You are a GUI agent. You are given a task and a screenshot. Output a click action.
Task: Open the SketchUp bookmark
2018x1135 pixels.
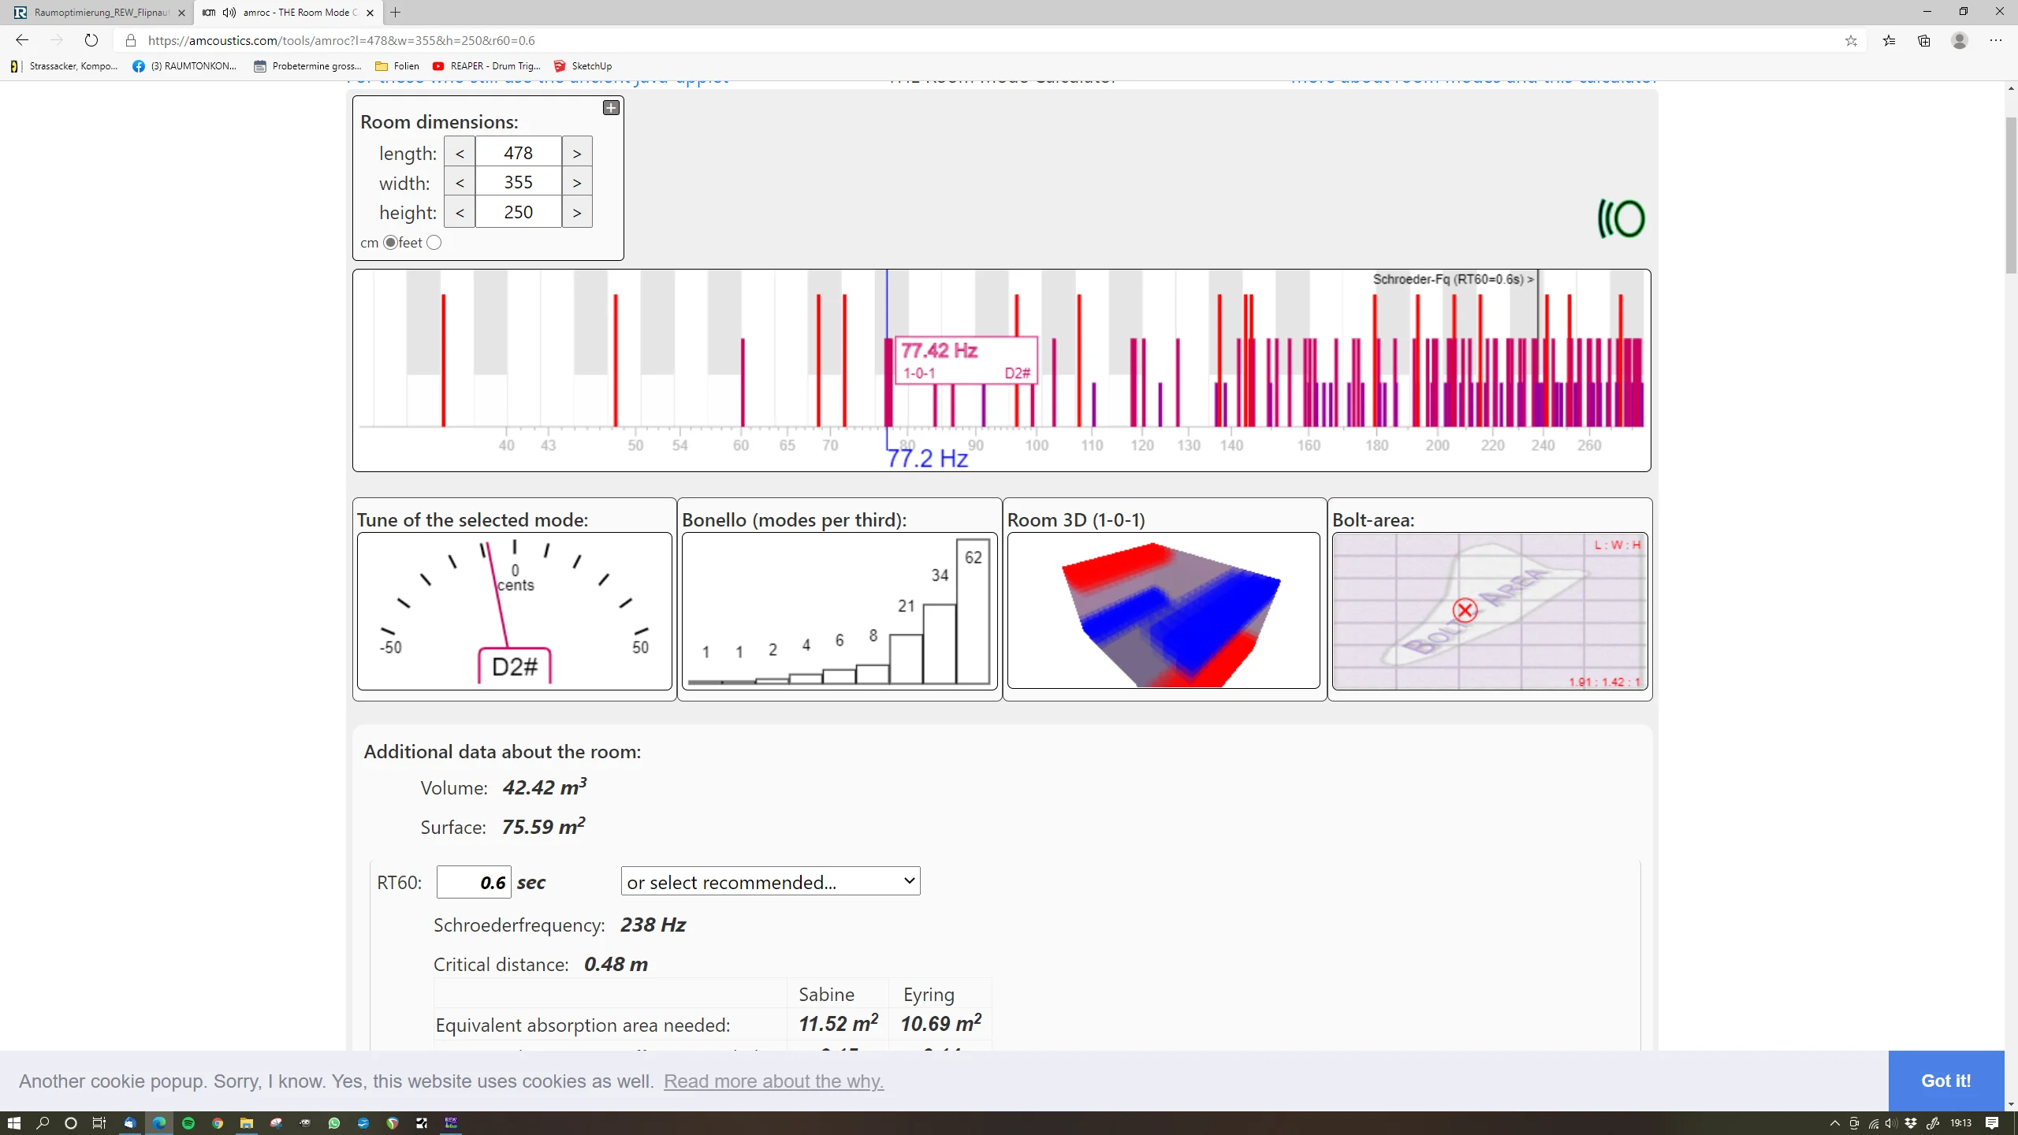click(x=583, y=66)
